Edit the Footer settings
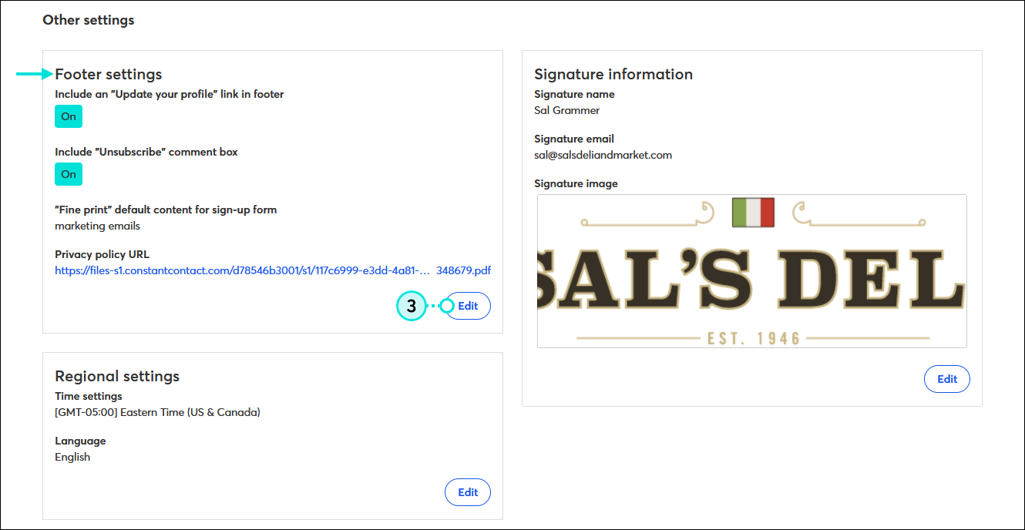This screenshot has width=1025, height=530. pos(468,306)
